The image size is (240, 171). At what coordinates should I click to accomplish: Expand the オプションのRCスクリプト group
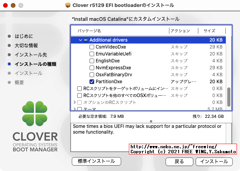pos(74,102)
